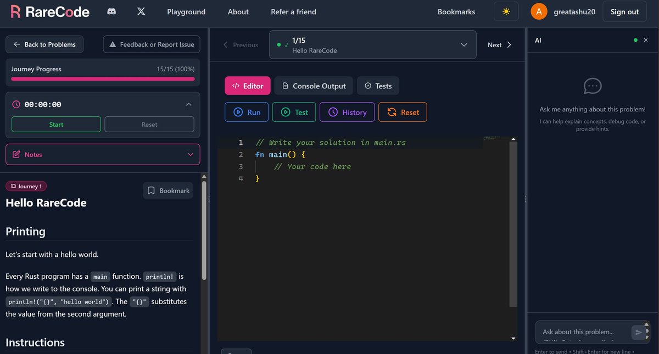Bookmark the Hello RareCode problem
The height and width of the screenshot is (354, 659).
click(x=168, y=190)
